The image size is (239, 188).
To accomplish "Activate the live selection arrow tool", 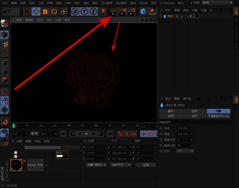I will [x=27, y=12].
